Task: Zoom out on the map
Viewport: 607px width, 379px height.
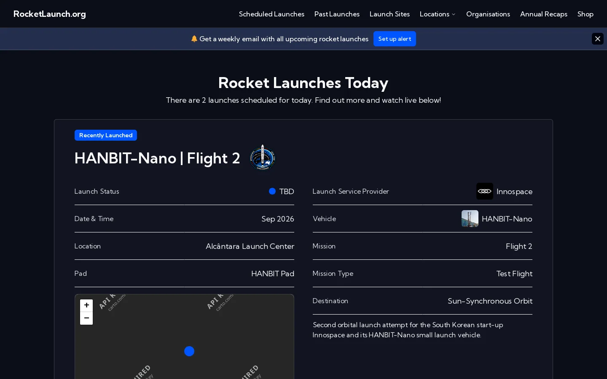Action: [86, 318]
